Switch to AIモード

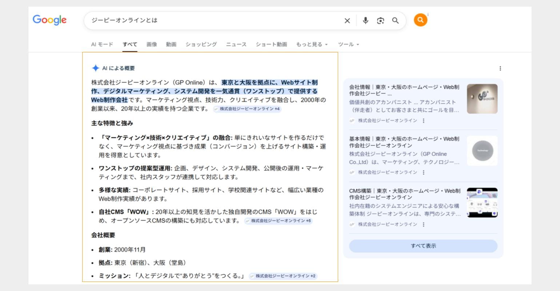pos(102,44)
